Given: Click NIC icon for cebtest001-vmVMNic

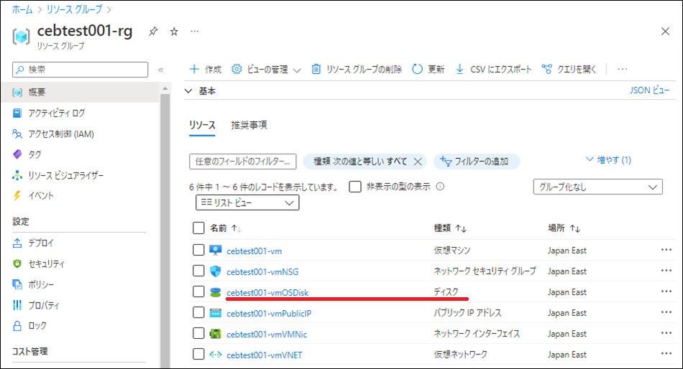Looking at the screenshot, I should 215,334.
